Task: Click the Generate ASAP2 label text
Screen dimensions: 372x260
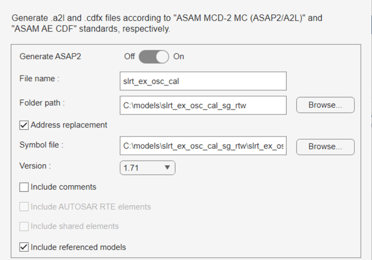Action: [x=50, y=57]
